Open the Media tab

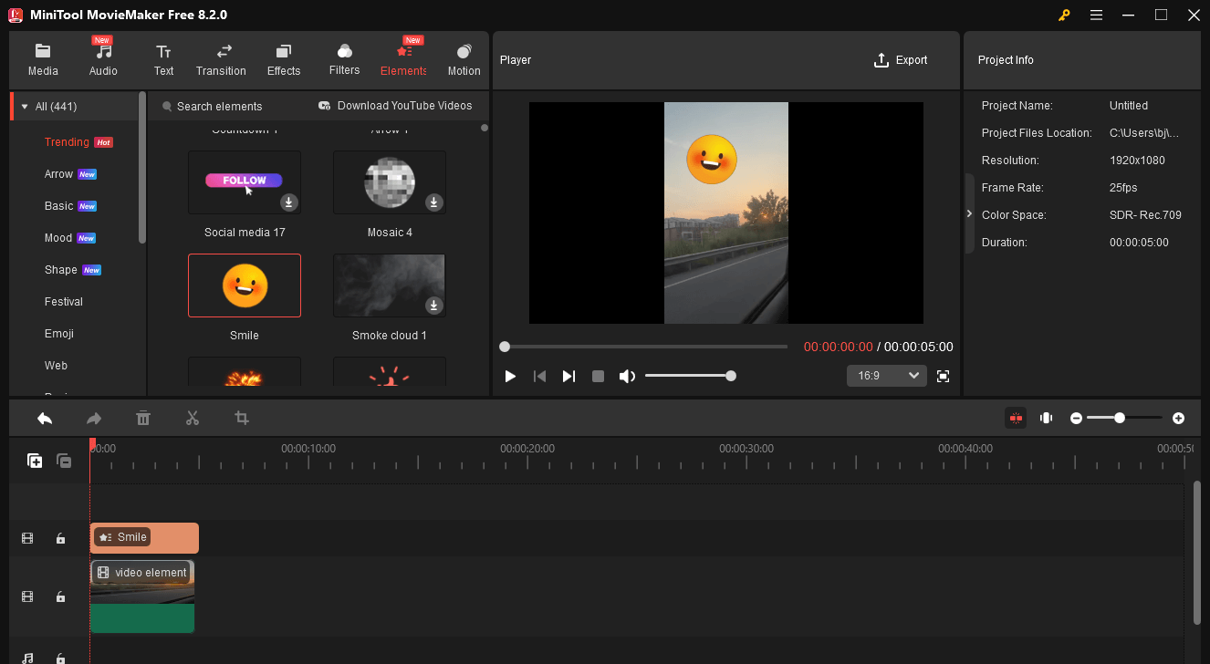point(43,59)
